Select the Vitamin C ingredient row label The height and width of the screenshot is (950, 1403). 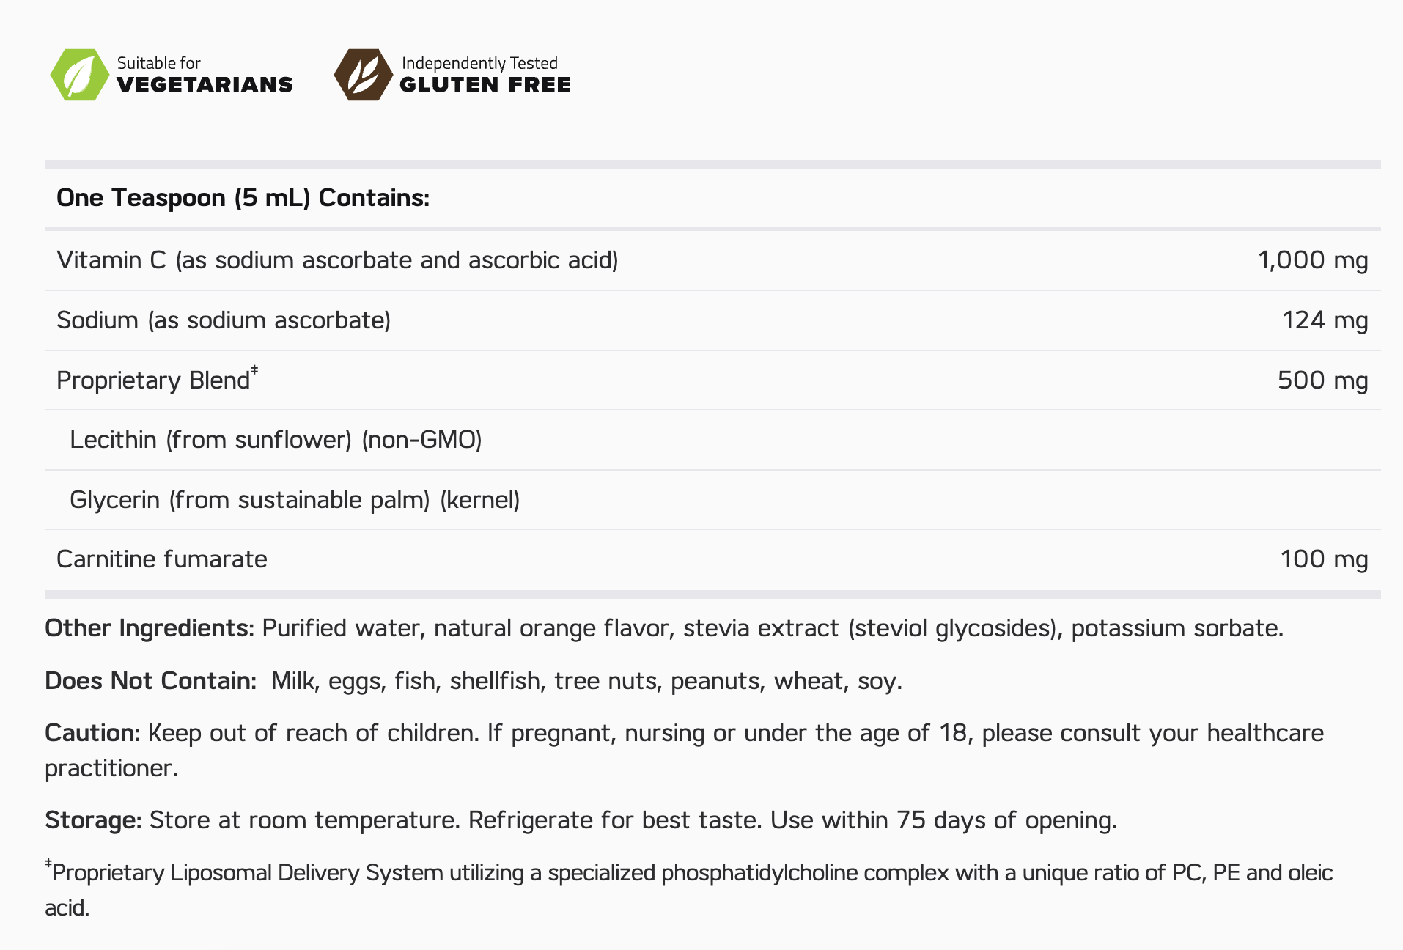[337, 260]
